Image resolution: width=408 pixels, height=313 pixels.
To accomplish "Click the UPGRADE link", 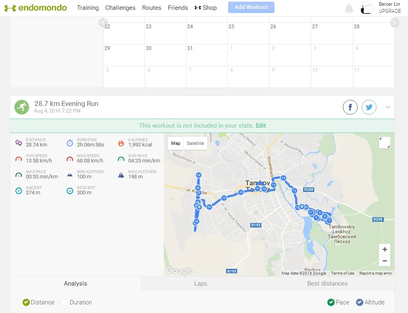I will pyautogui.click(x=390, y=11).
